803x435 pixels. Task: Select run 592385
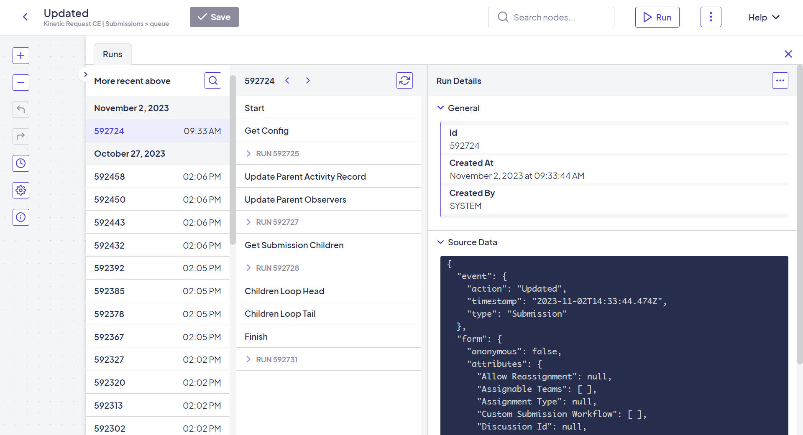(x=158, y=291)
